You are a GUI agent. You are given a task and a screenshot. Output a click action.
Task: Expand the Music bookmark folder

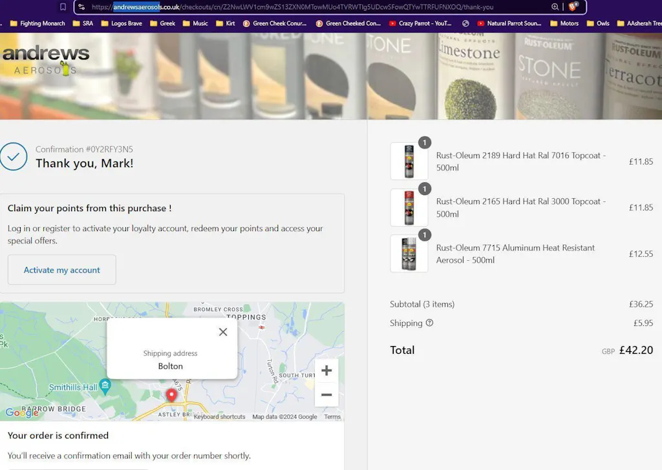point(195,23)
